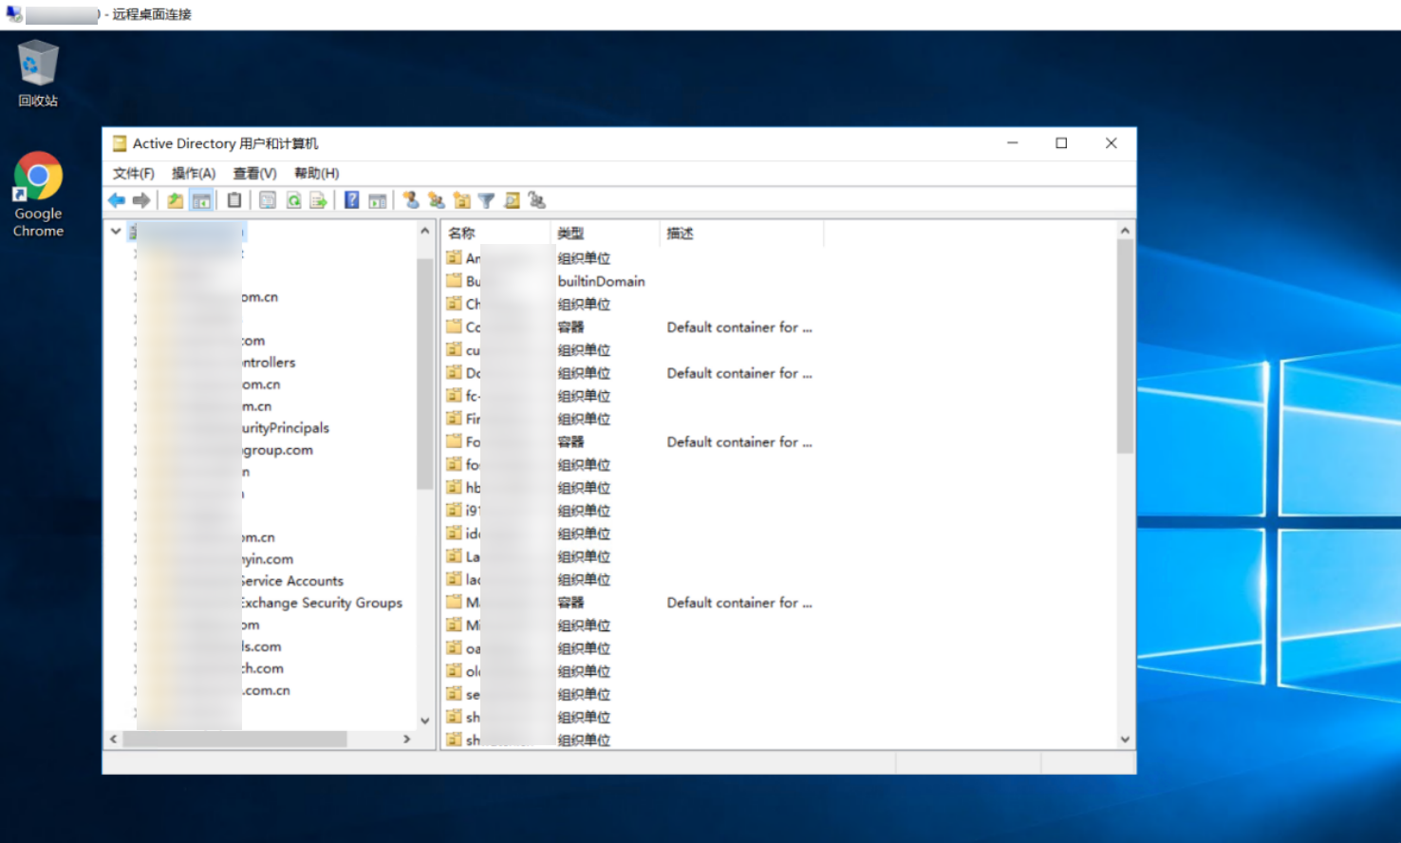Open the 操作(A) menu
Screen dimensions: 1401x843
point(194,173)
